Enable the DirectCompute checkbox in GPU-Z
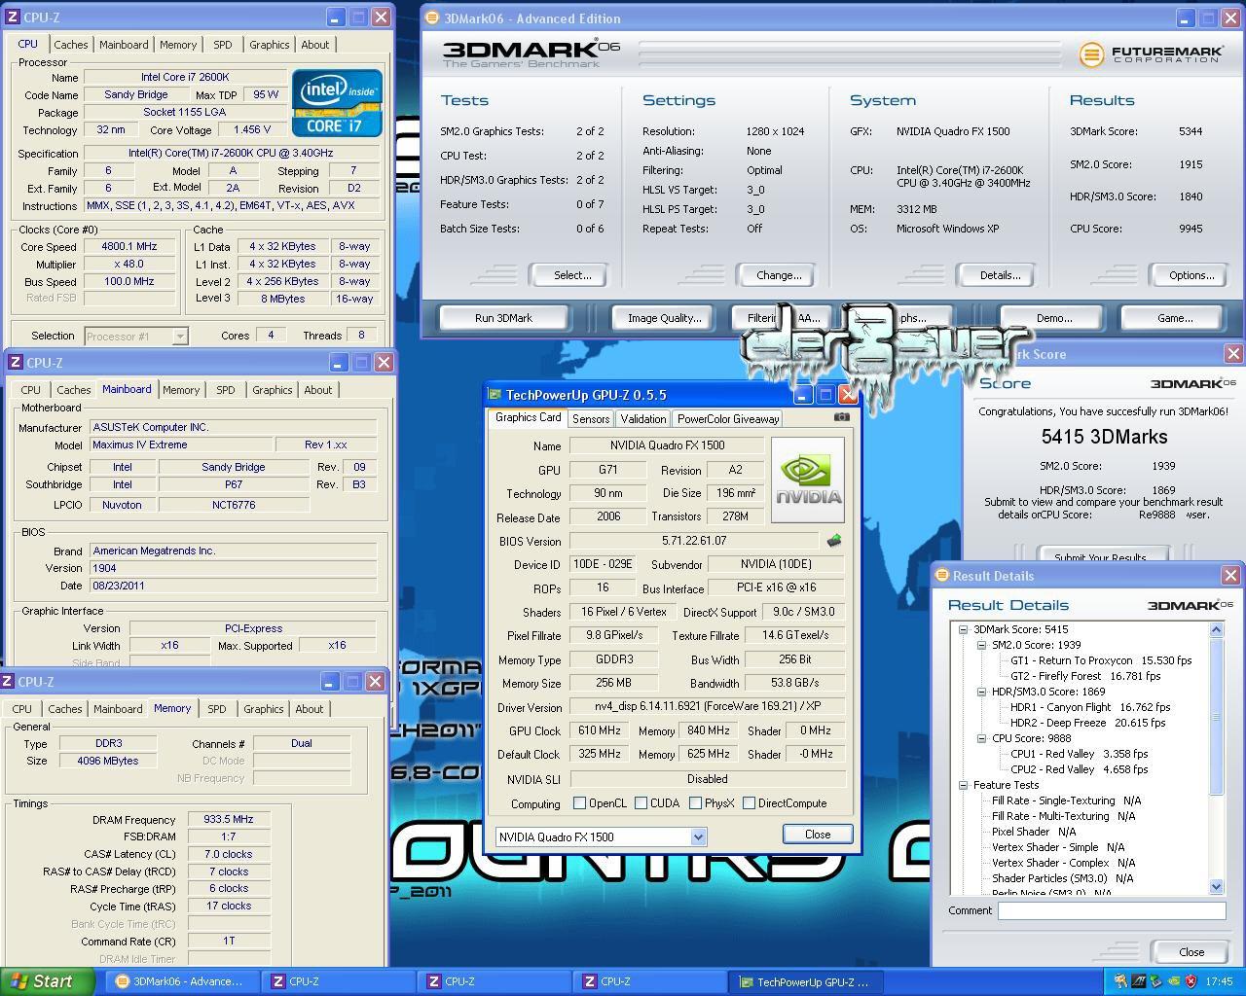Viewport: 1246px width, 996px height. [x=749, y=803]
